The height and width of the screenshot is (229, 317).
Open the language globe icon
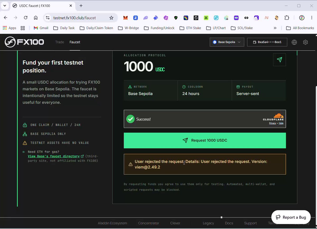294,42
